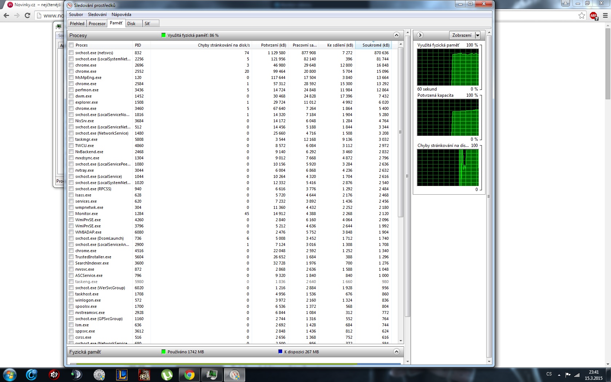The width and height of the screenshot is (611, 382).
Task: Bookmark the page with Chrome's star icon
Action: [582, 16]
